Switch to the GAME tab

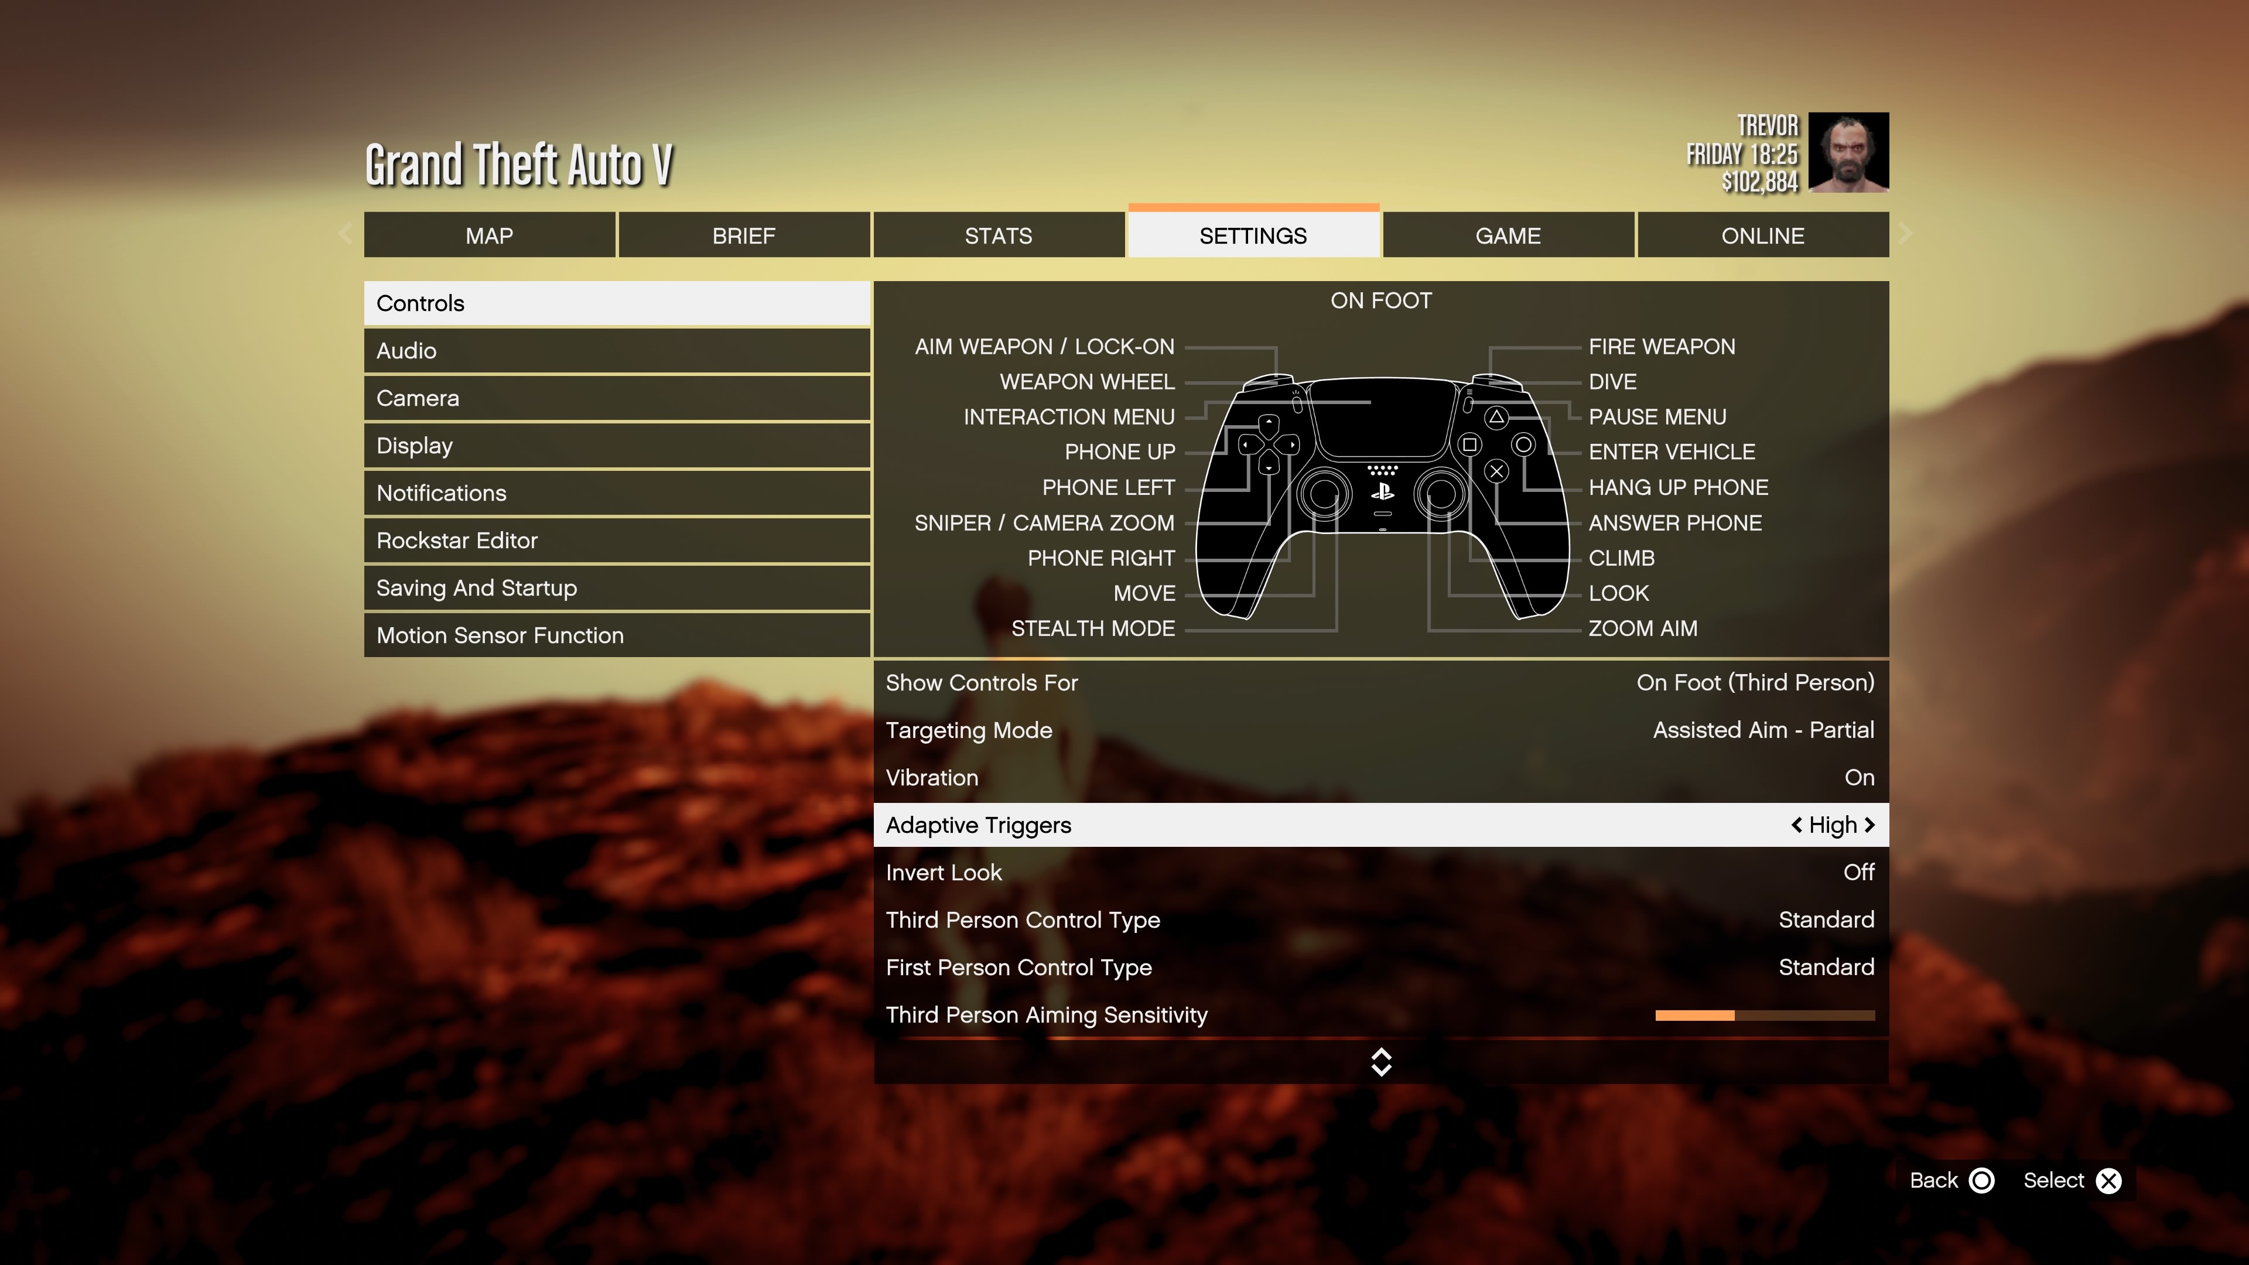[x=1508, y=235]
